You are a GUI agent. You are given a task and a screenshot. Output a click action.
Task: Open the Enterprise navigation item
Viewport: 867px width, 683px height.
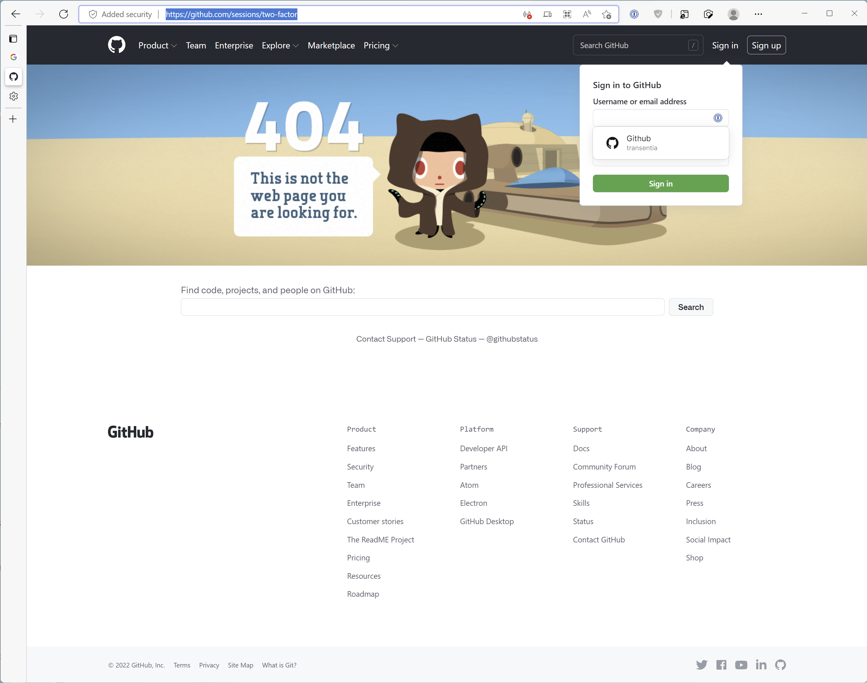tap(233, 46)
